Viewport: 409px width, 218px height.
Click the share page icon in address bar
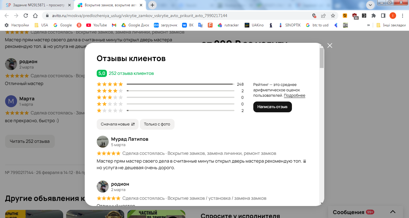coord(323,16)
